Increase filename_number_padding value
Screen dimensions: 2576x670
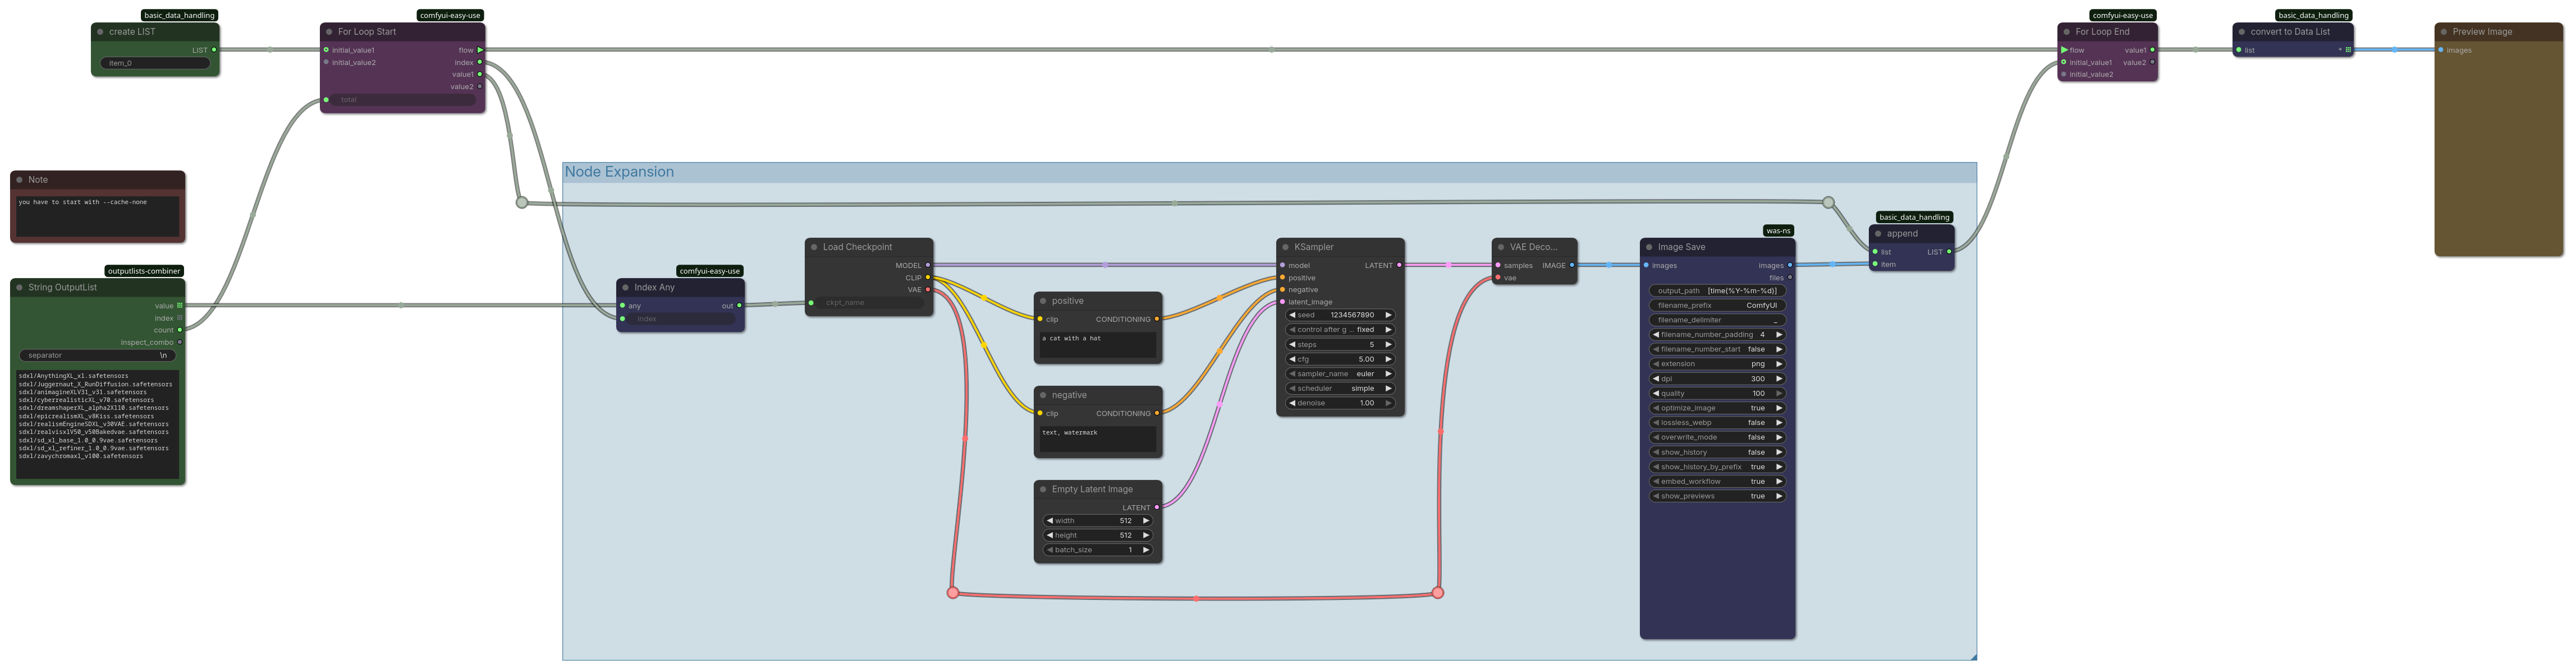(1779, 335)
